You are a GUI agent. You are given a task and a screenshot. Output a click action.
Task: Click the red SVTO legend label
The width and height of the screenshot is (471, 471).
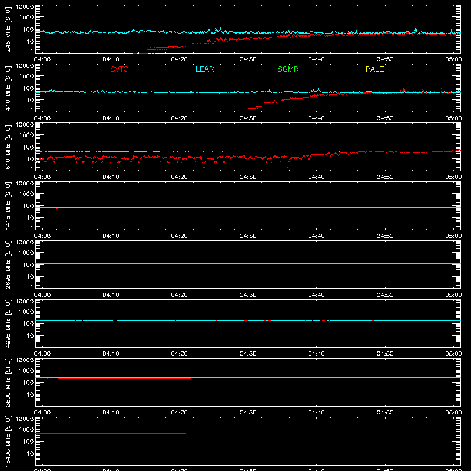click(x=120, y=69)
